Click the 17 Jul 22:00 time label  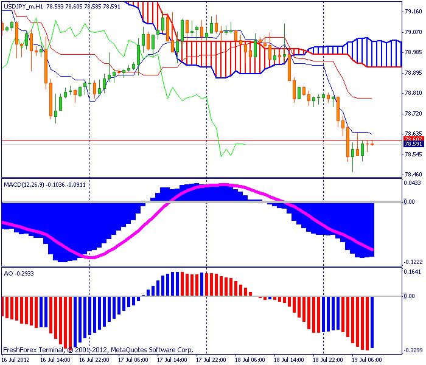pyautogui.click(x=211, y=360)
